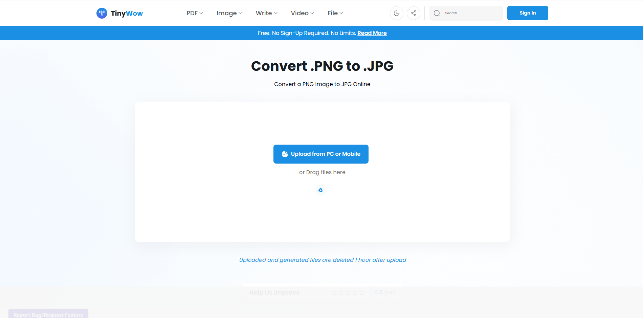
Task: Toggle dark mode with the moon icon
Action: click(396, 13)
